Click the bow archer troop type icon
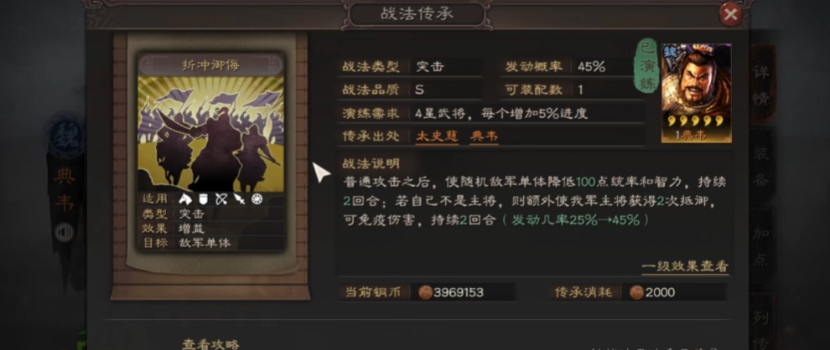The image size is (830, 350). click(220, 198)
